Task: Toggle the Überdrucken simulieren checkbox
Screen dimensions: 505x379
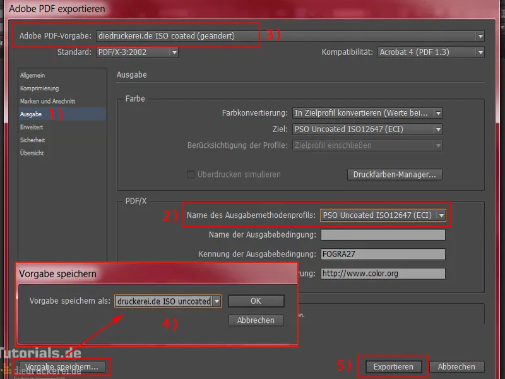Action: pos(191,174)
